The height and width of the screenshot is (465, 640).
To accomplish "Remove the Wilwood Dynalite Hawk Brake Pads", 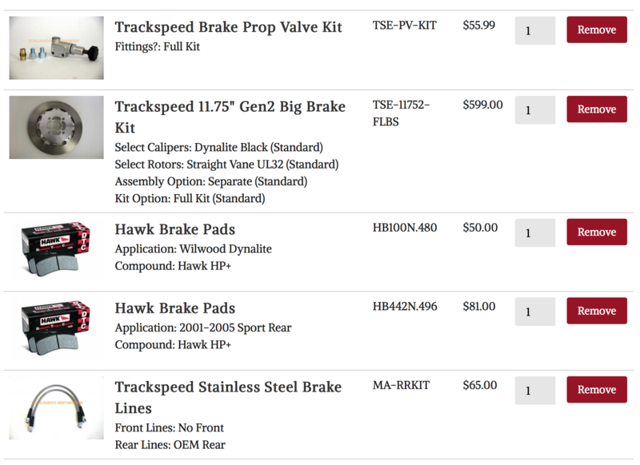I will (596, 232).
